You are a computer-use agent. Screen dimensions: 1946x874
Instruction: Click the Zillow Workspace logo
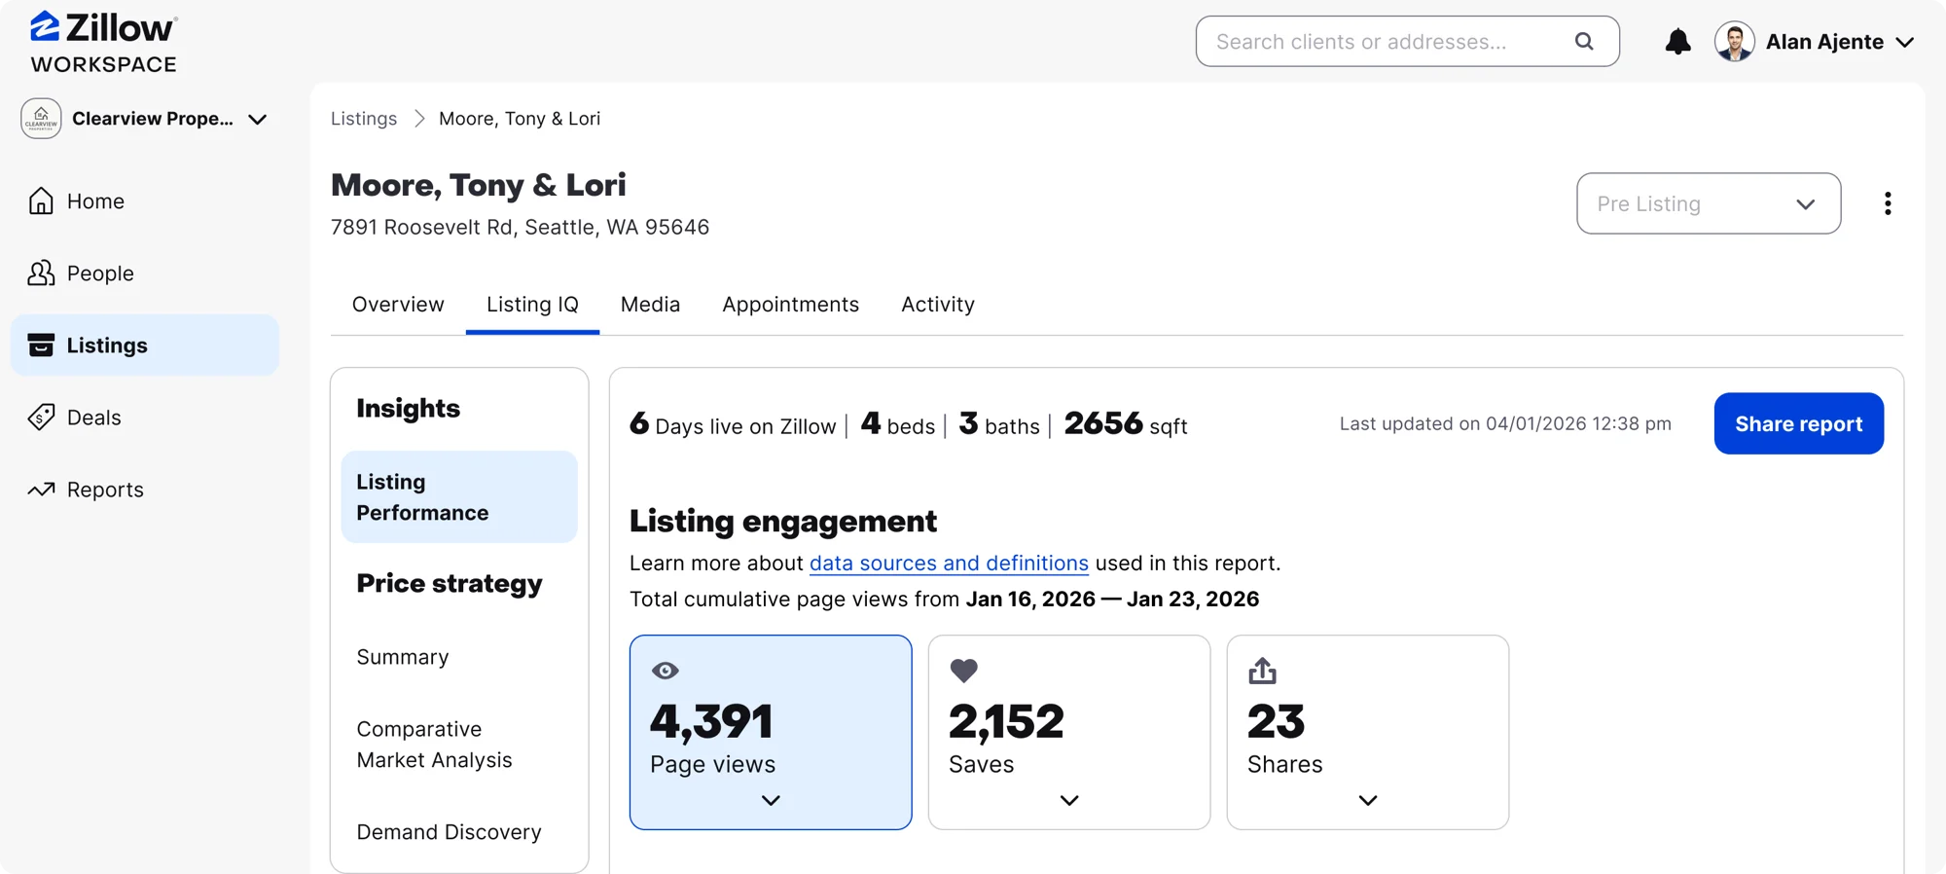(x=103, y=43)
